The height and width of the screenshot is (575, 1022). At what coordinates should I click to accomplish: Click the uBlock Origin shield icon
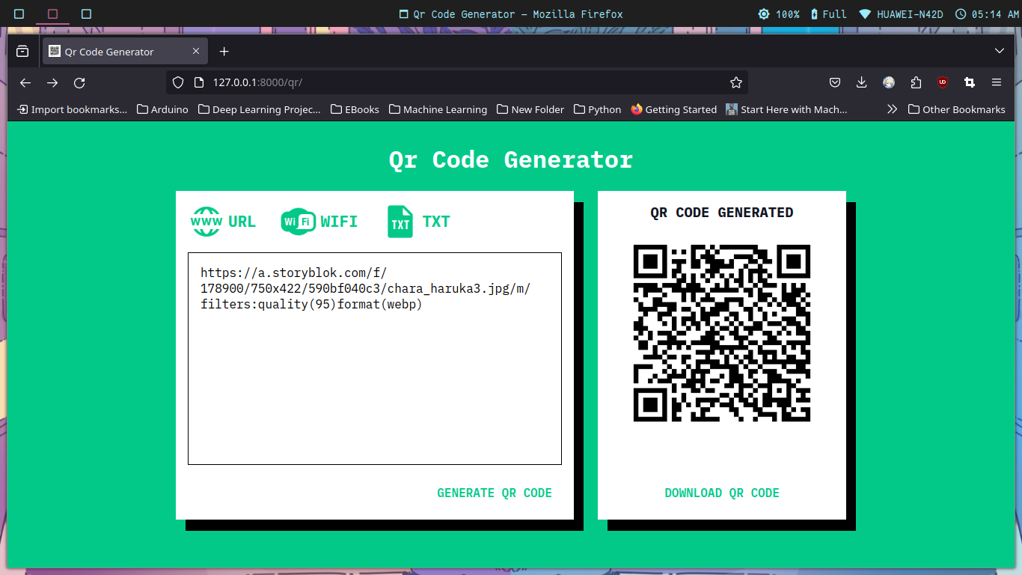tap(943, 82)
